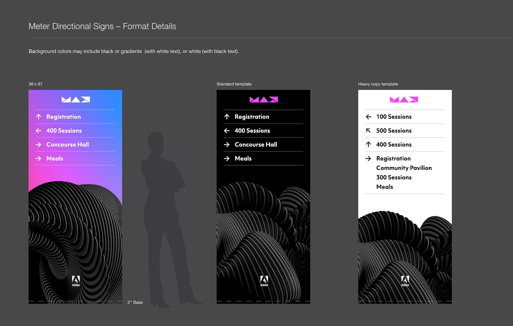Select the striped 3D artwork on gradient sign
The image size is (513, 326).
pos(75,242)
